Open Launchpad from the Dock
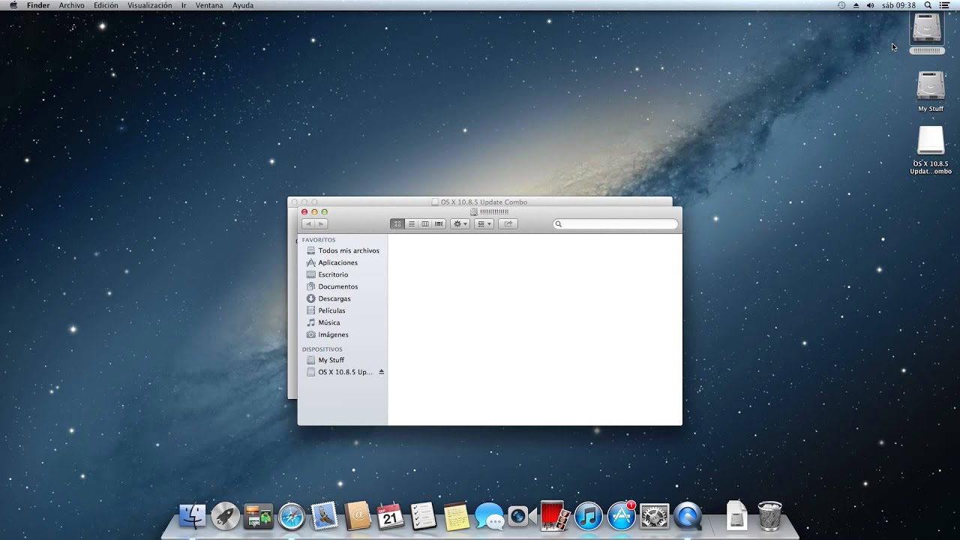 pos(226,516)
